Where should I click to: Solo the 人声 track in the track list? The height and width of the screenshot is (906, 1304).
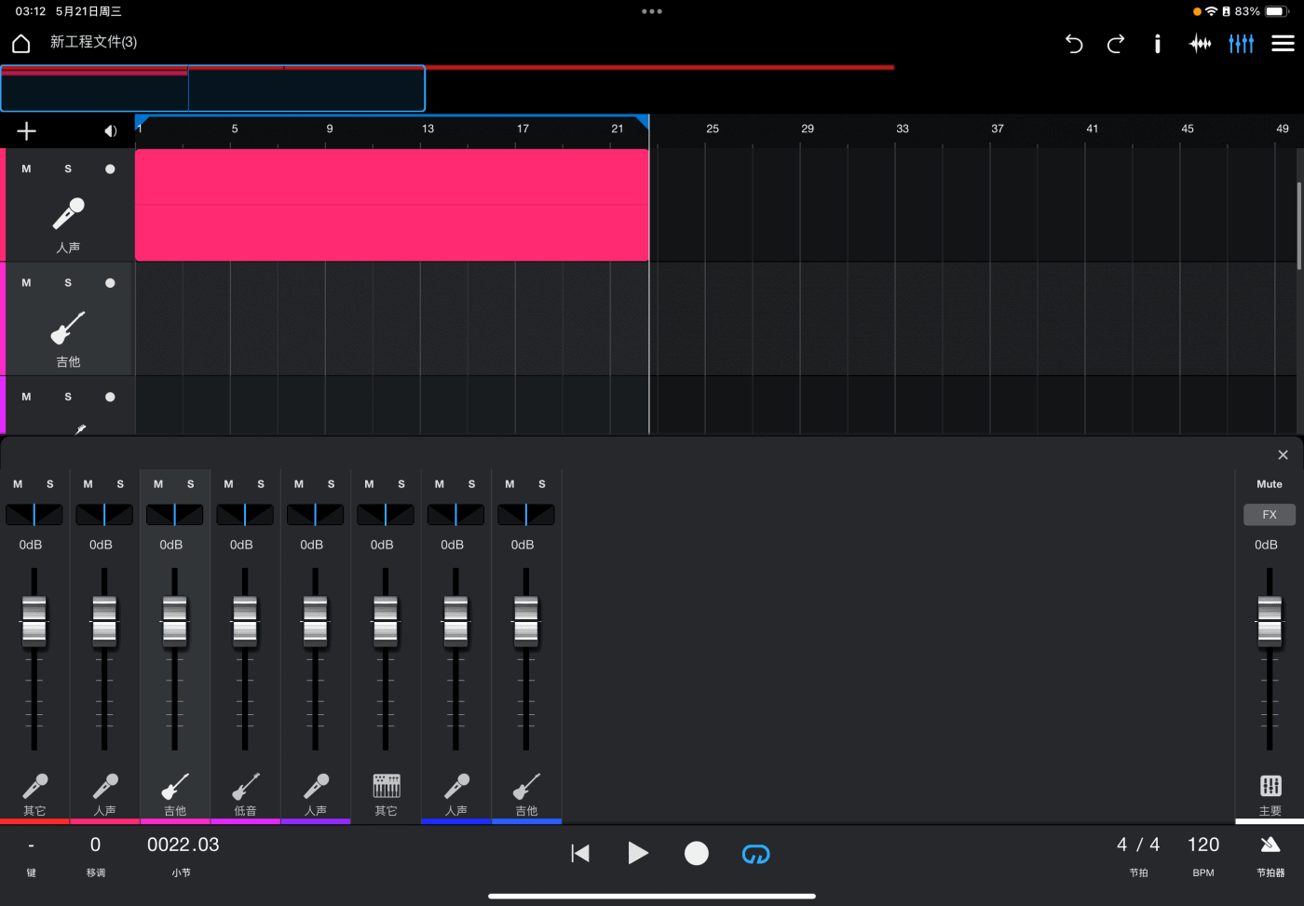[68, 169]
